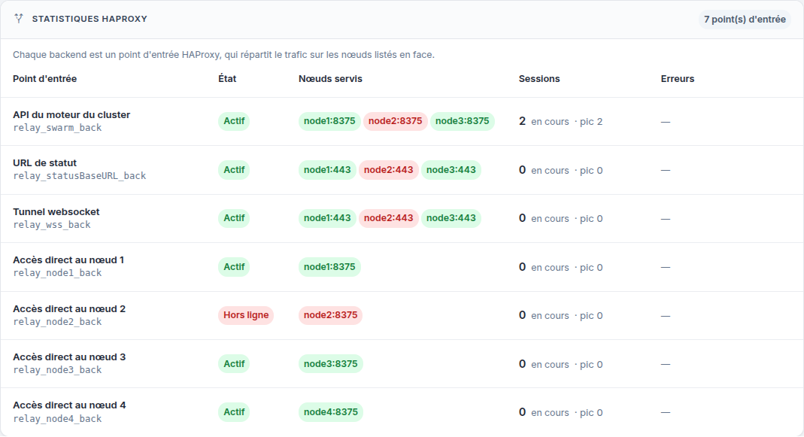Image resolution: width=804 pixels, height=437 pixels.
Task: Click Actif badge in relay_statusBaseURL_back row
Action: coord(234,170)
